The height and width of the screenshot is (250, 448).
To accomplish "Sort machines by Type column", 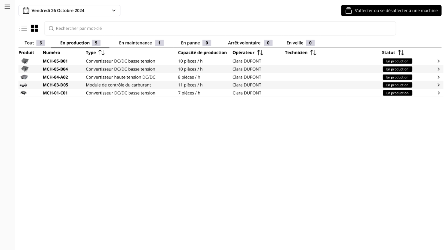I will tap(101, 52).
